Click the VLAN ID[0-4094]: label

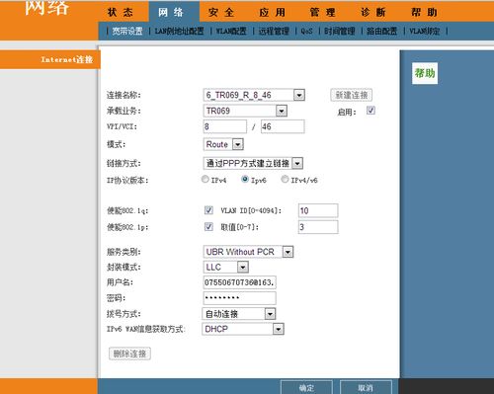[251, 210]
